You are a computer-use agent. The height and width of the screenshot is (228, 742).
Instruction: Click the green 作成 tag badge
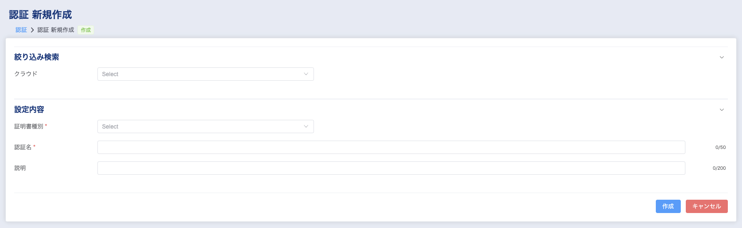coord(86,30)
